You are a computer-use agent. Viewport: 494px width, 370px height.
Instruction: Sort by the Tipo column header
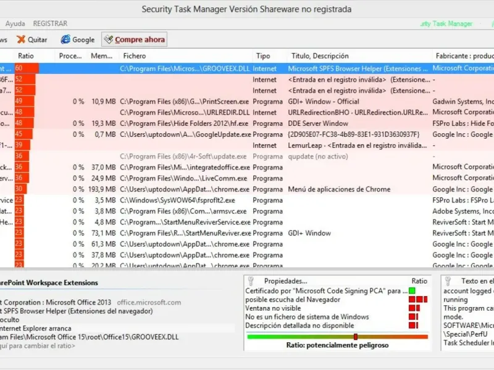pyautogui.click(x=263, y=56)
